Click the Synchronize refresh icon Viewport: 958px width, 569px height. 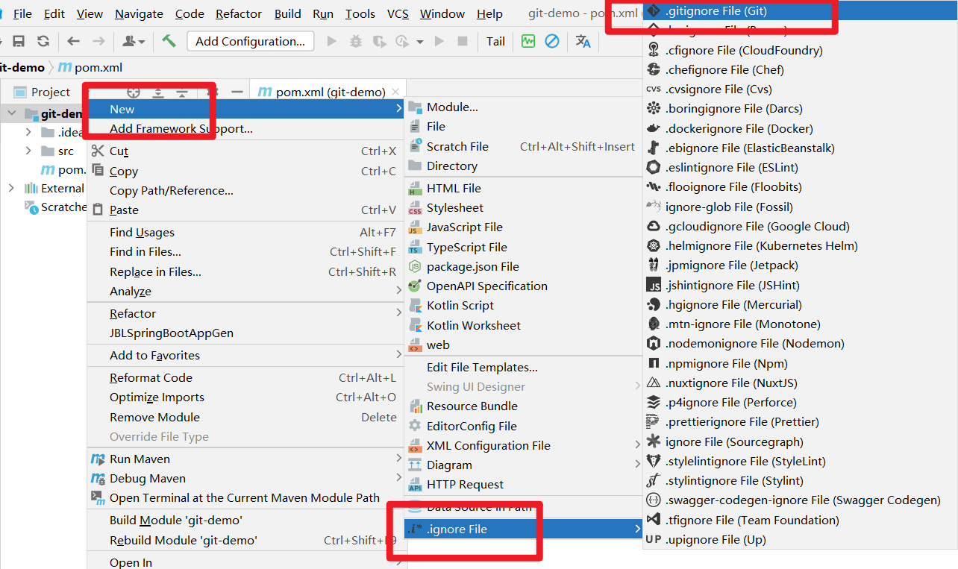pos(43,42)
